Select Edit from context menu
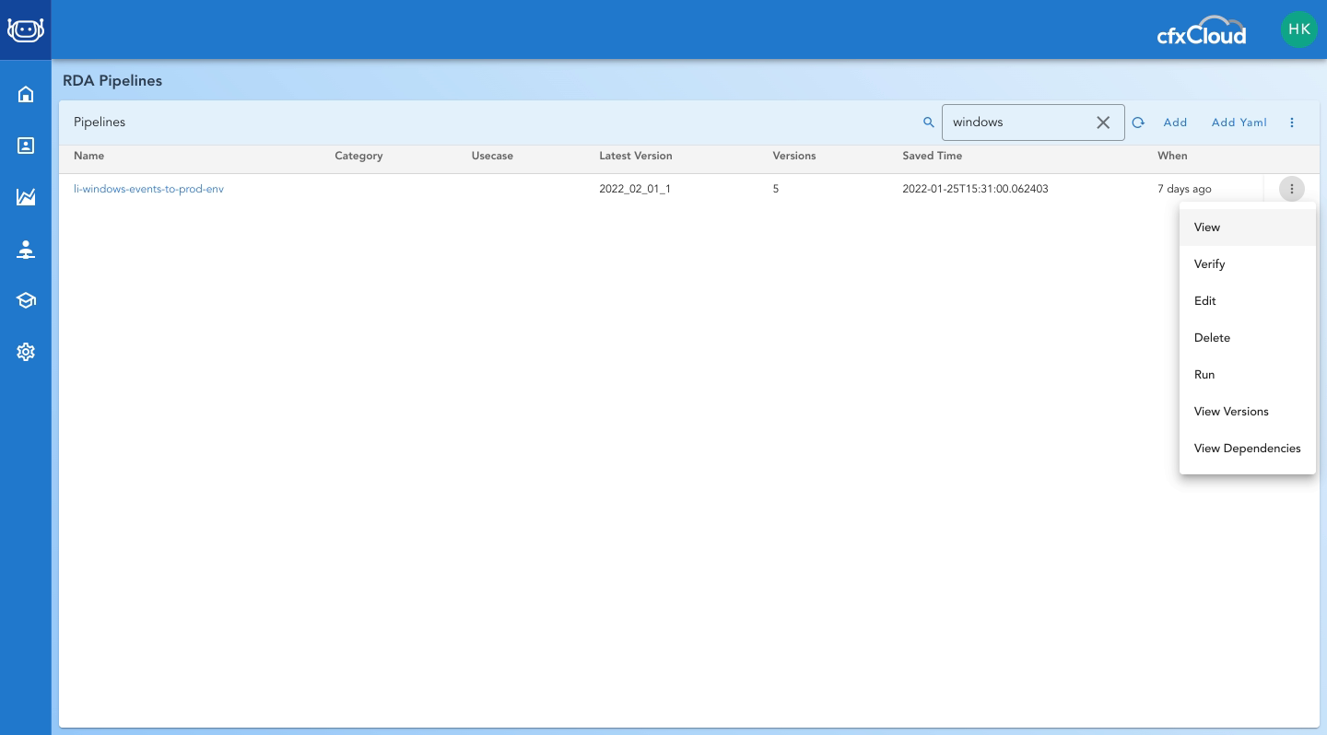 (1248, 301)
